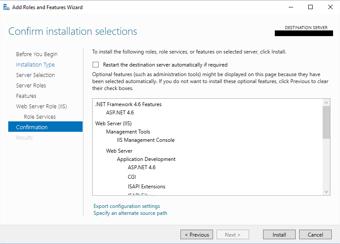The width and height of the screenshot is (340, 244).
Task: Go to Installation Type step
Action: pyautogui.click(x=35, y=65)
